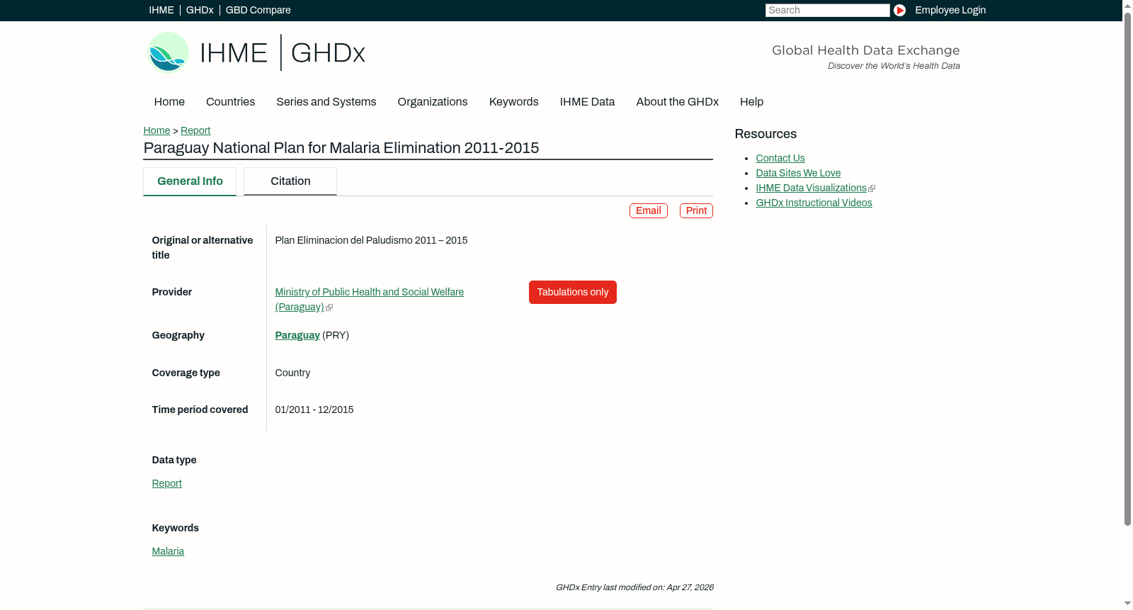Click the "Time period covered" label
The image size is (1133, 610).
tap(200, 410)
